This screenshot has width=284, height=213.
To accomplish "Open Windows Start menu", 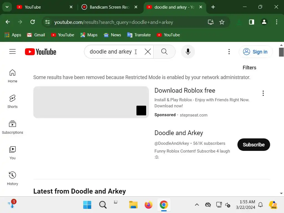I will coord(87,205).
